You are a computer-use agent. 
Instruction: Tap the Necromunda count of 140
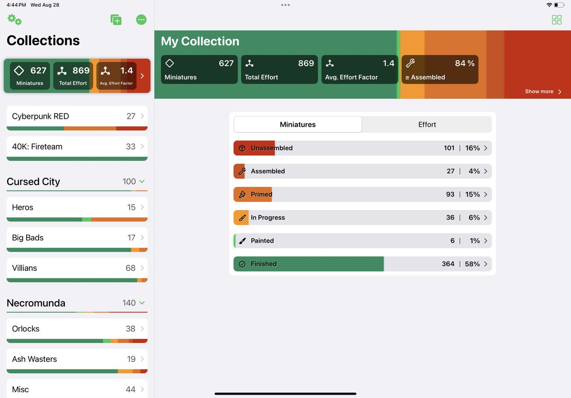(129, 303)
